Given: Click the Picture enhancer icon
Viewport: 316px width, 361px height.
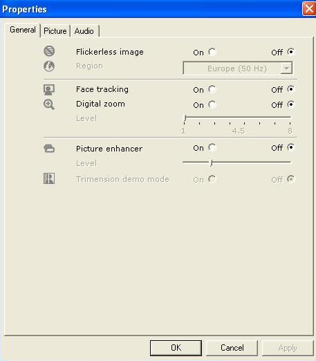Looking at the screenshot, I should [x=49, y=149].
